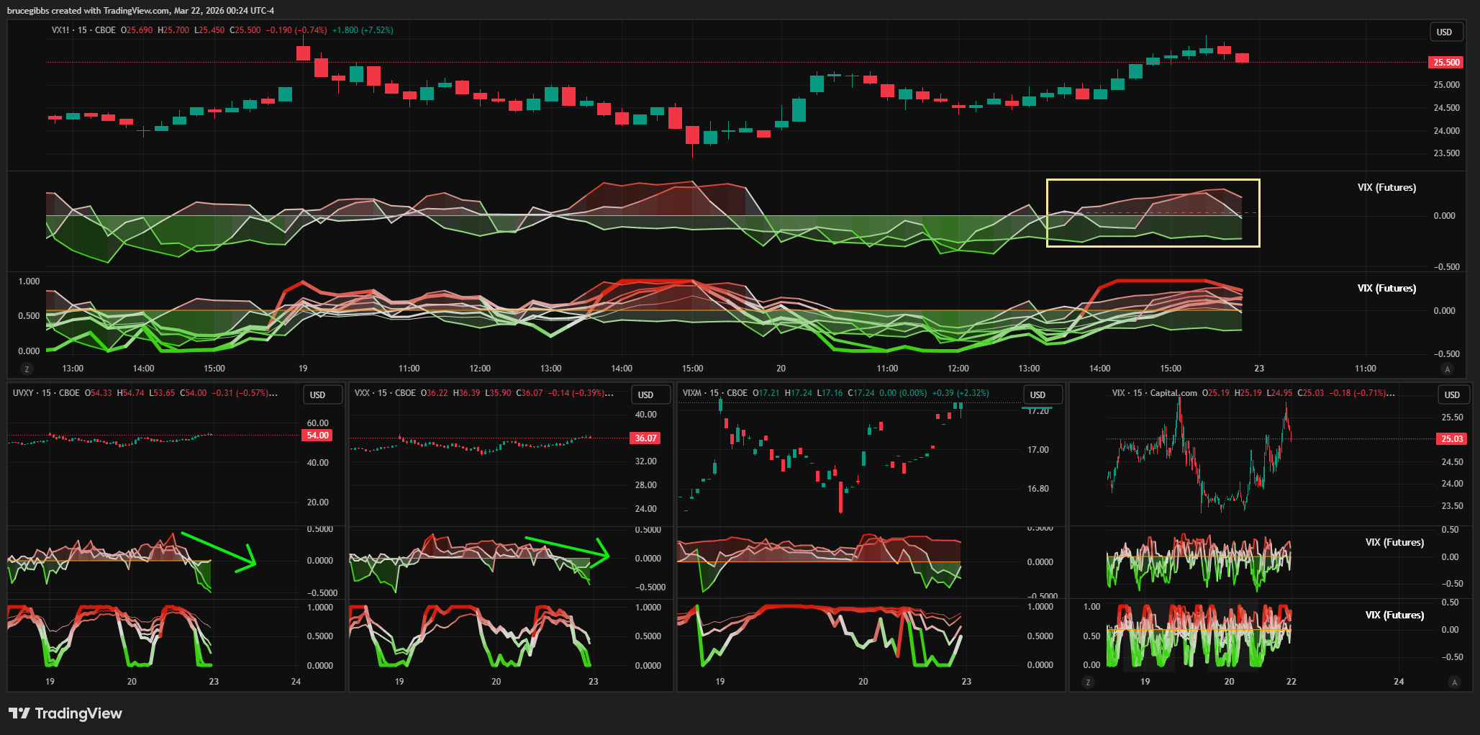Click the red 25.03 VIX price tag

pyautogui.click(x=1452, y=439)
